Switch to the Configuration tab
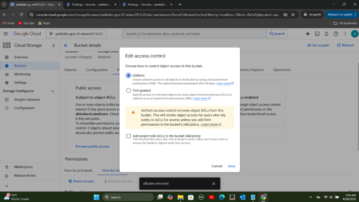This screenshot has width=359, height=202. (97, 70)
